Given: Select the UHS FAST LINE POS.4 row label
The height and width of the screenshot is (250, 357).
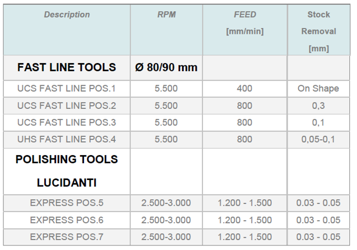Looking at the screenshot, I should point(66,139).
